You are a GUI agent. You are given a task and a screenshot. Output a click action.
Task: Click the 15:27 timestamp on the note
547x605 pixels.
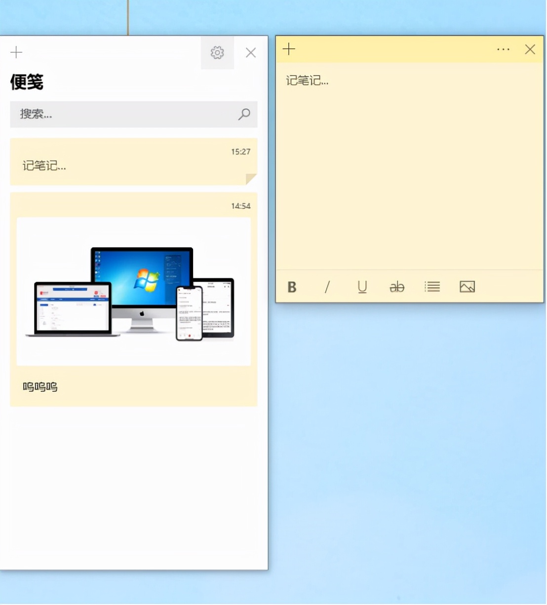coord(241,152)
